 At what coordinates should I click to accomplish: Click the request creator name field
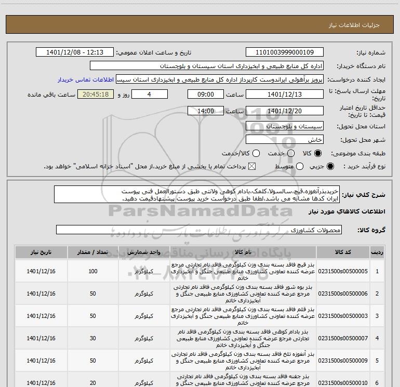(220, 79)
